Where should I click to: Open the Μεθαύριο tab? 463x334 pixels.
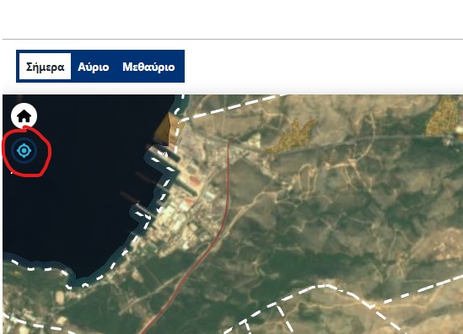148,67
